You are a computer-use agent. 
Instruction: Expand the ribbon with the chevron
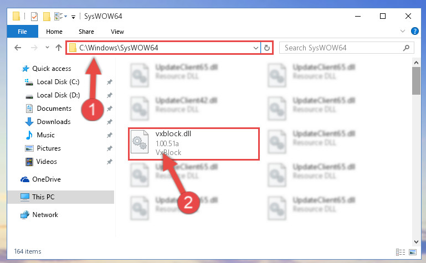[x=403, y=31]
